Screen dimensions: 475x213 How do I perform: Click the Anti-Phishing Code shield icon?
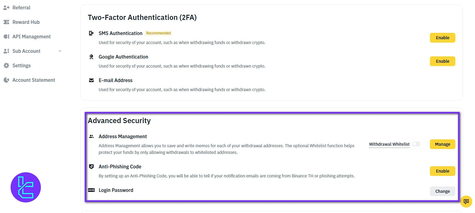(x=91, y=167)
